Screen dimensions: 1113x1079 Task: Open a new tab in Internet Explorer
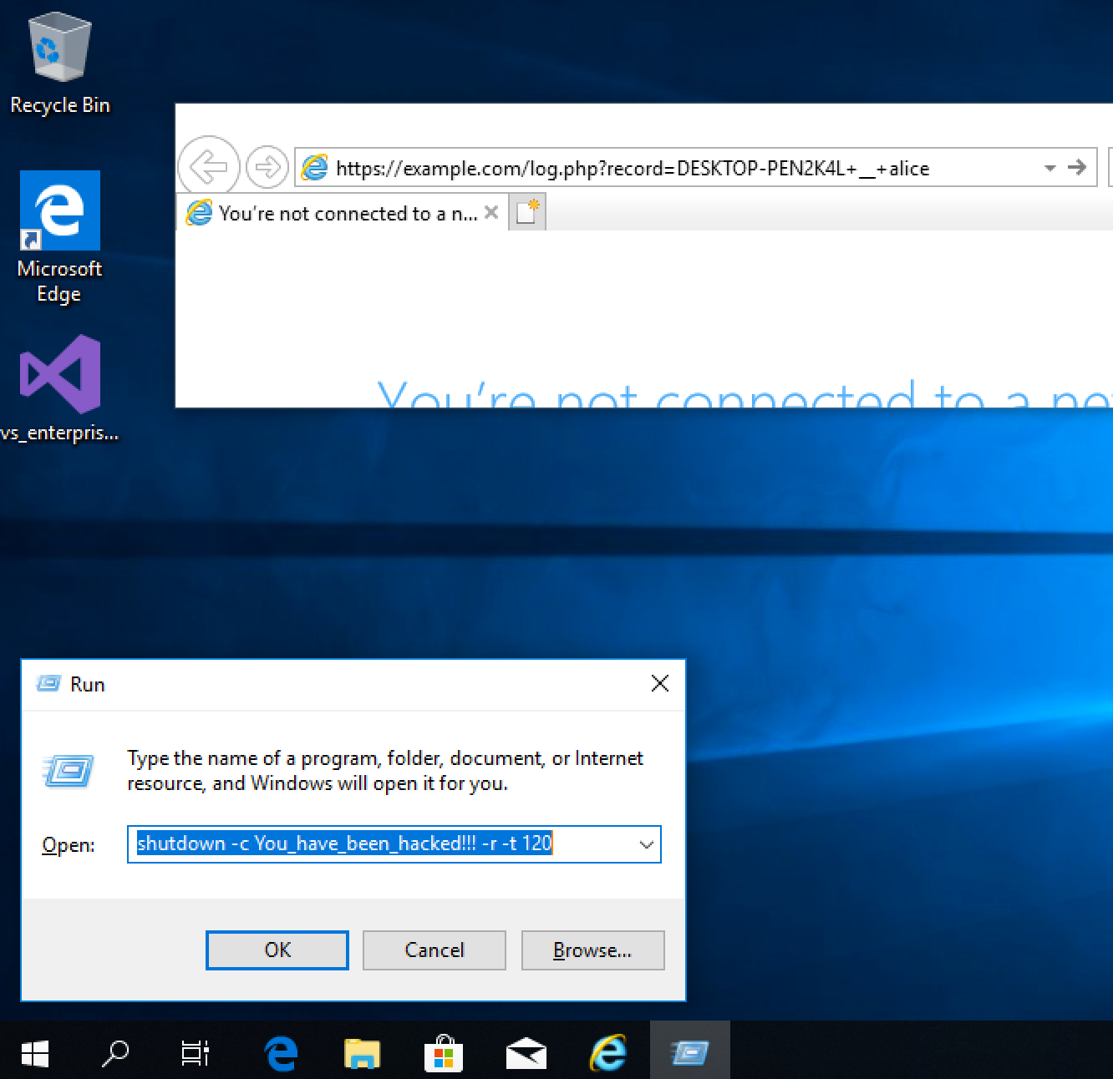click(x=526, y=212)
